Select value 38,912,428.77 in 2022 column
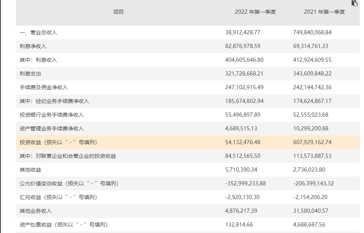Image resolution: width=364 pixels, height=233 pixels. pyautogui.click(x=243, y=32)
